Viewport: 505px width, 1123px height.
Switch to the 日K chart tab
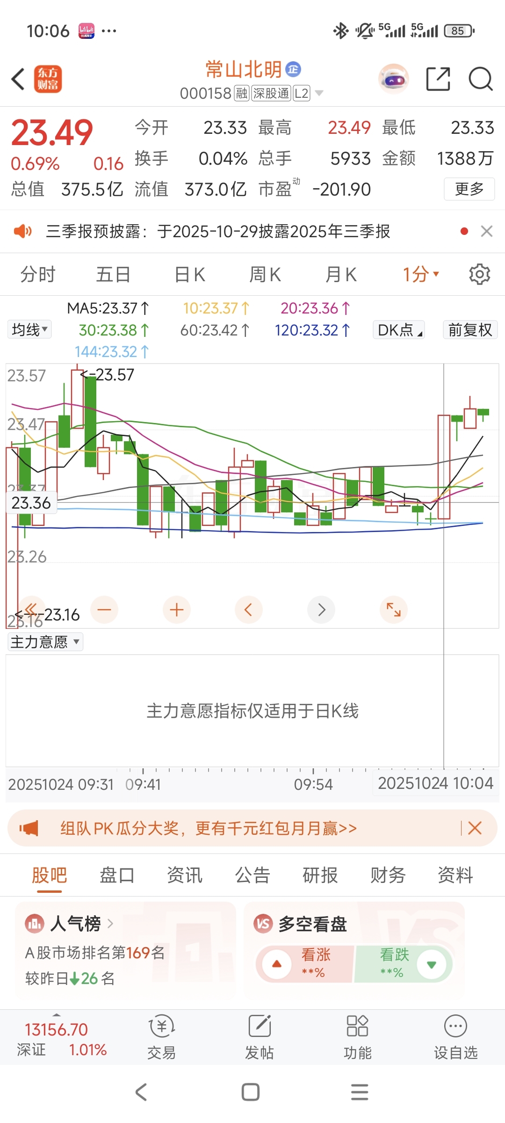point(189,274)
